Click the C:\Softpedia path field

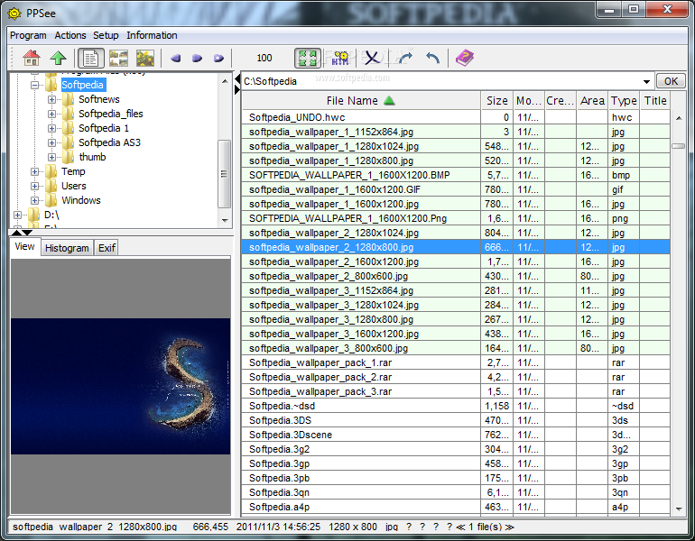click(x=448, y=81)
